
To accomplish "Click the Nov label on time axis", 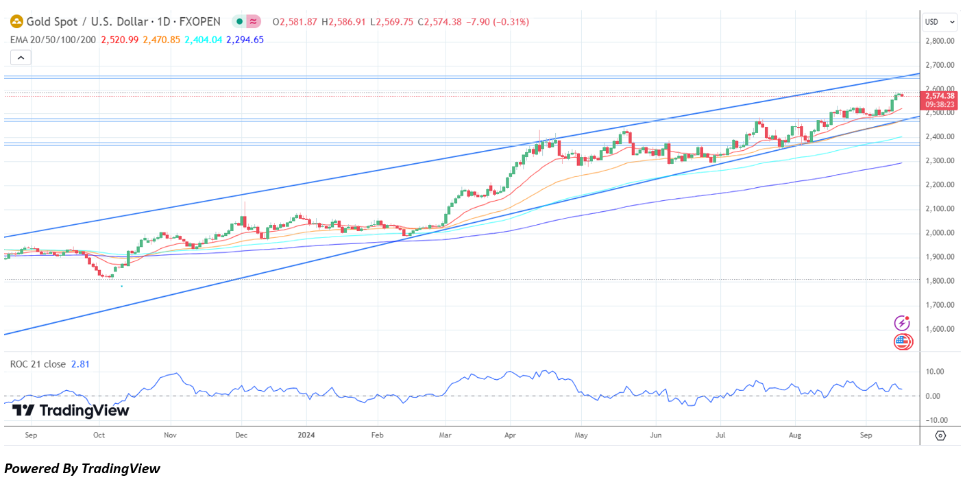I will tap(171, 435).
